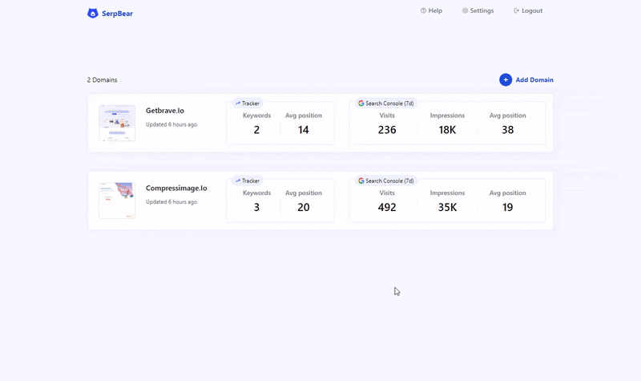Click the Google icon on Getbrave.Io Search Console
This screenshot has width=641, height=381.
click(361, 103)
